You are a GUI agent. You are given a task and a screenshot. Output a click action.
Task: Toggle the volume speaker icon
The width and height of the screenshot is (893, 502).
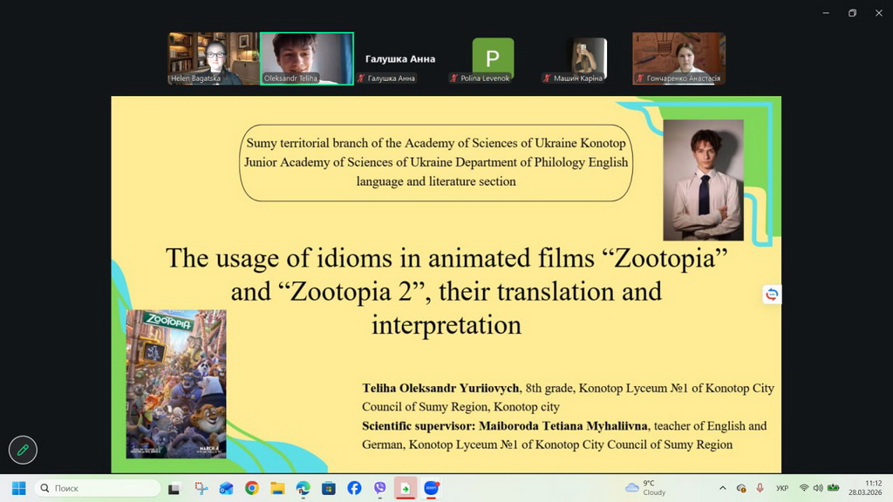(x=817, y=488)
